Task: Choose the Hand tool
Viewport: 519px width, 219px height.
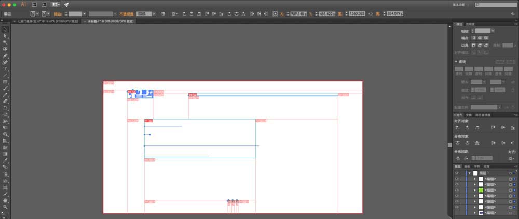Action: [x=5, y=200]
